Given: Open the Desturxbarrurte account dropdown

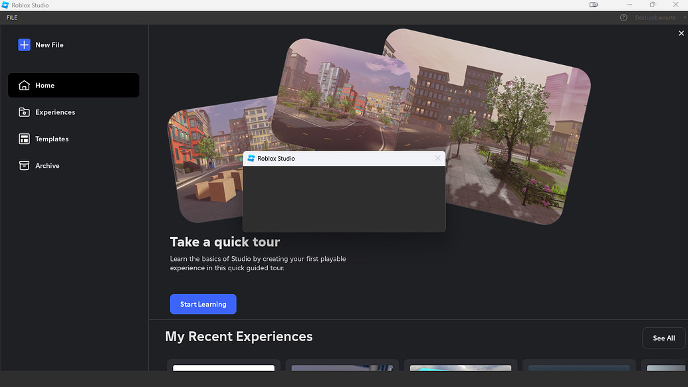Looking at the screenshot, I should (x=655, y=17).
